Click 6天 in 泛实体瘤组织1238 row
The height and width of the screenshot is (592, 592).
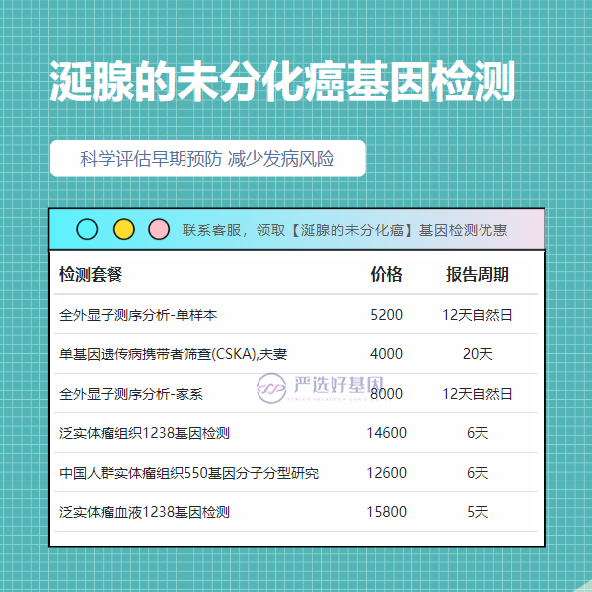coord(478,433)
